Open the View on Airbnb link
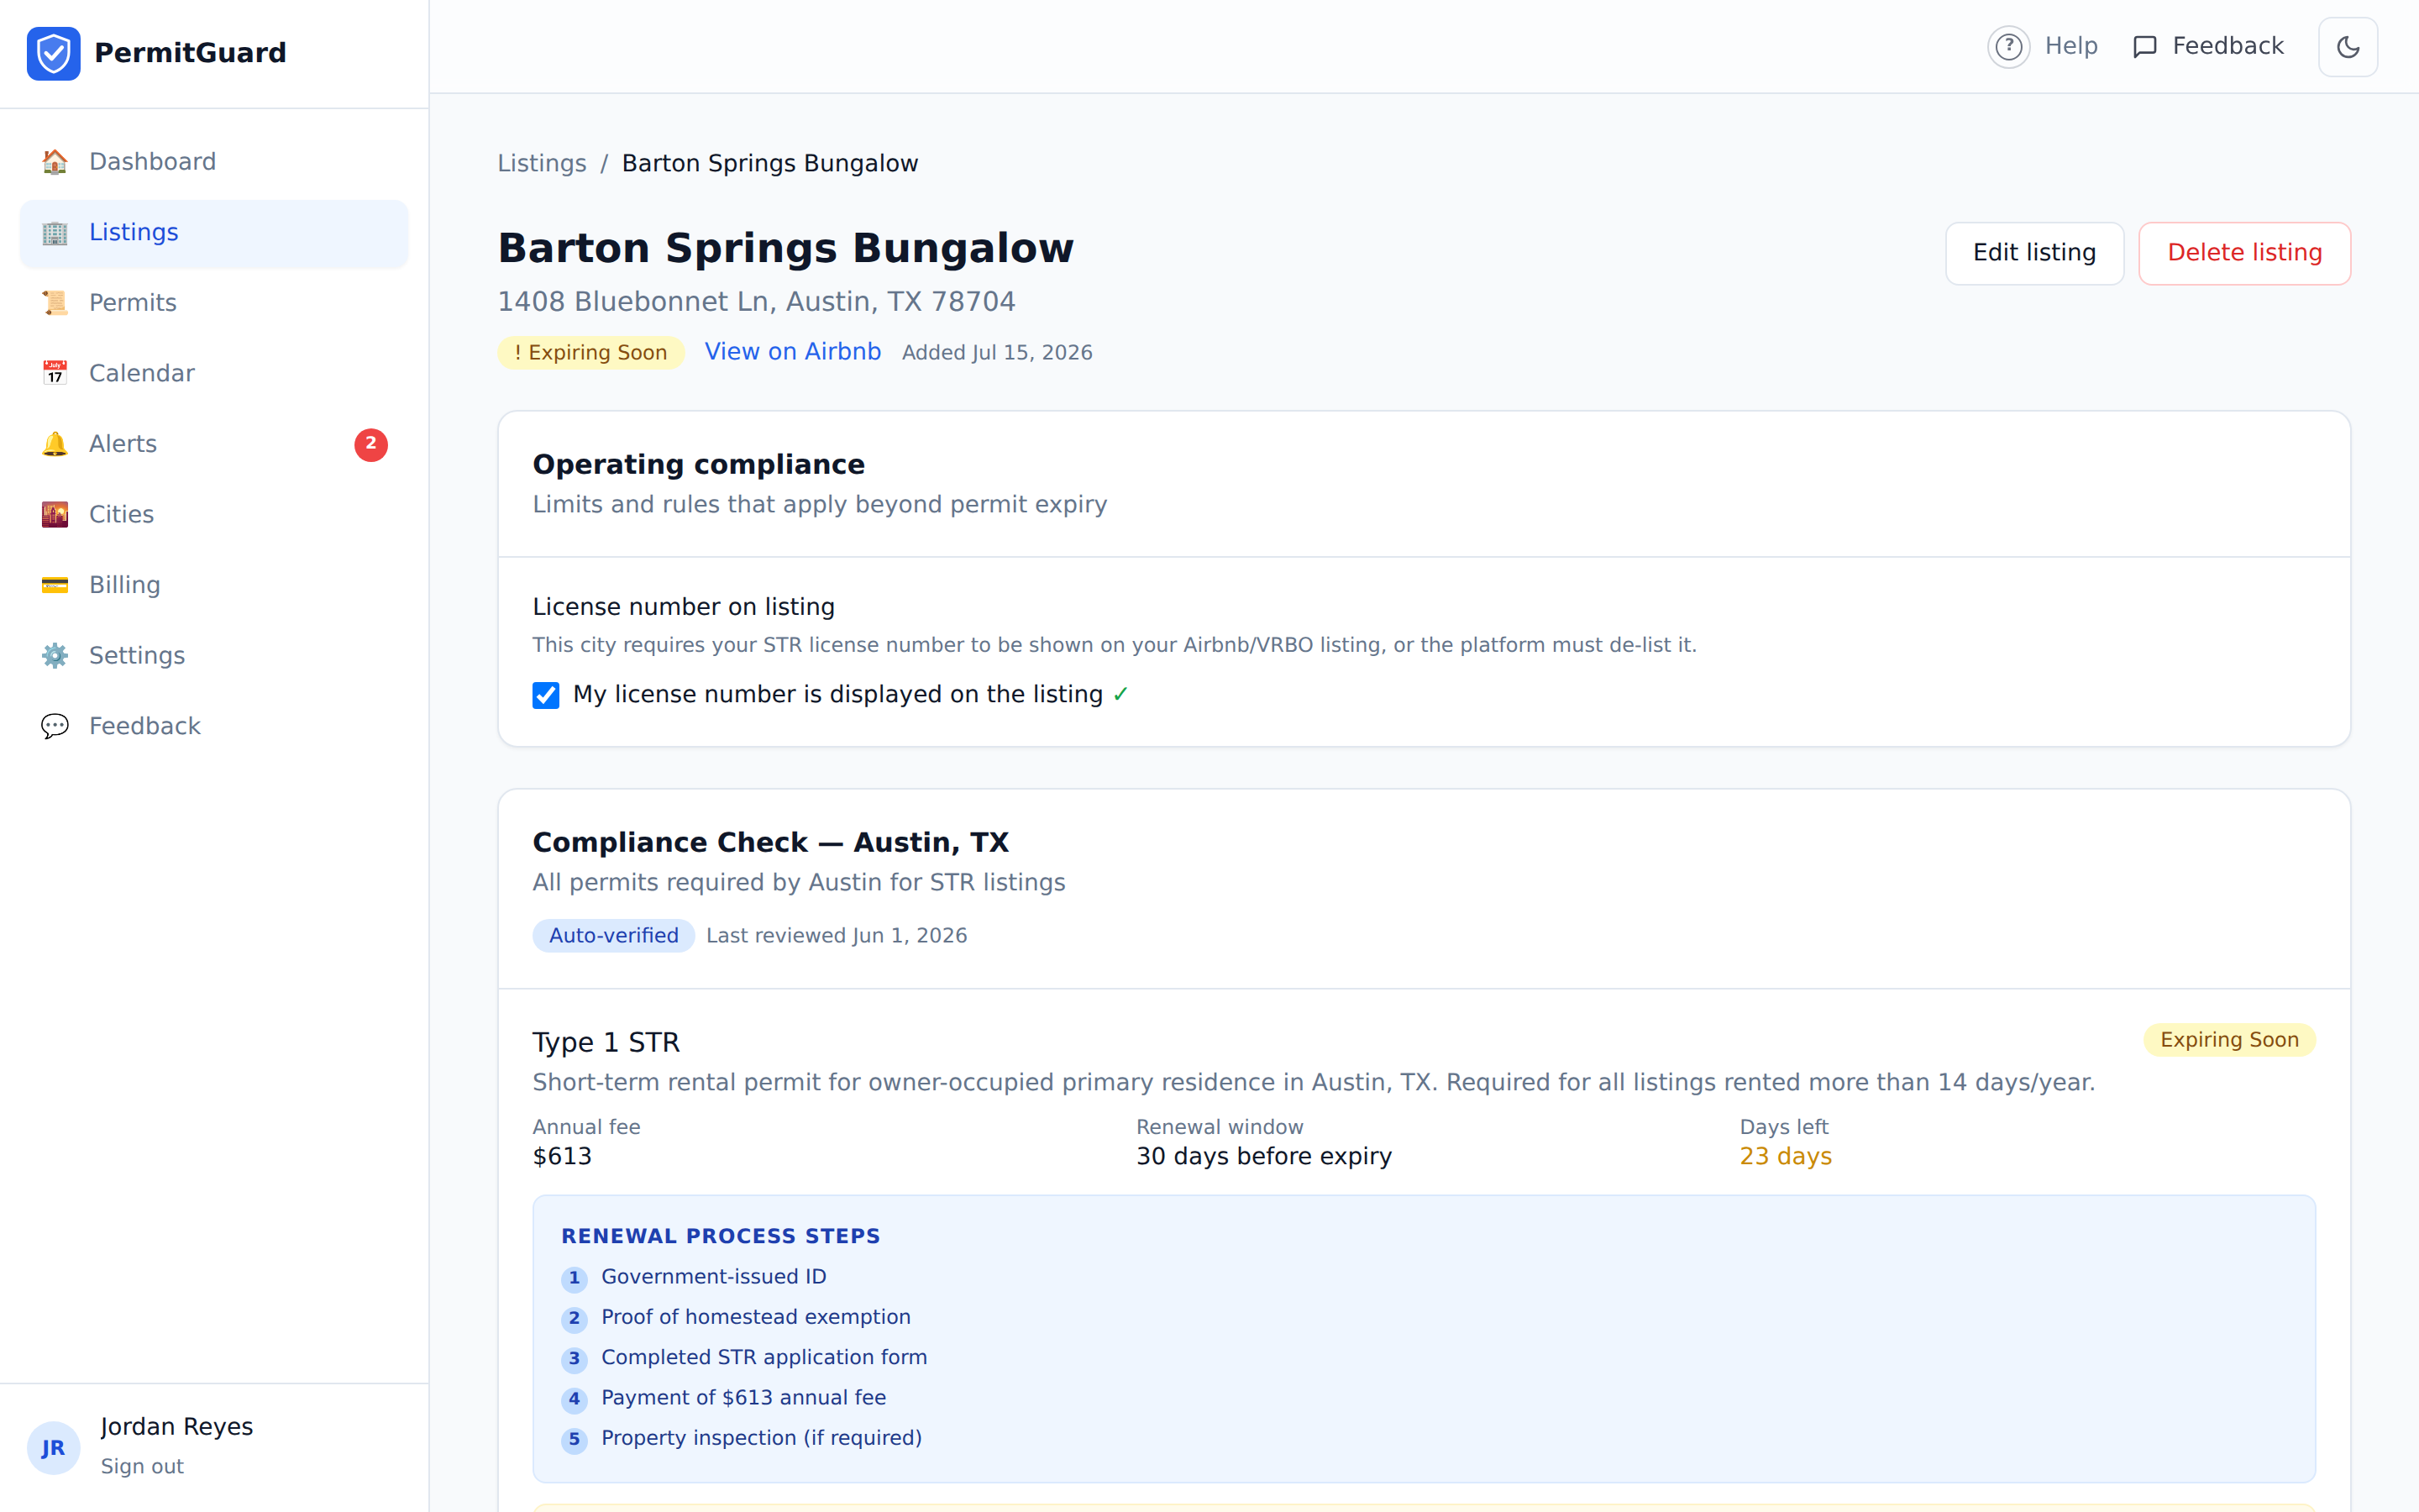This screenshot has height=1512, width=2419. [793, 352]
